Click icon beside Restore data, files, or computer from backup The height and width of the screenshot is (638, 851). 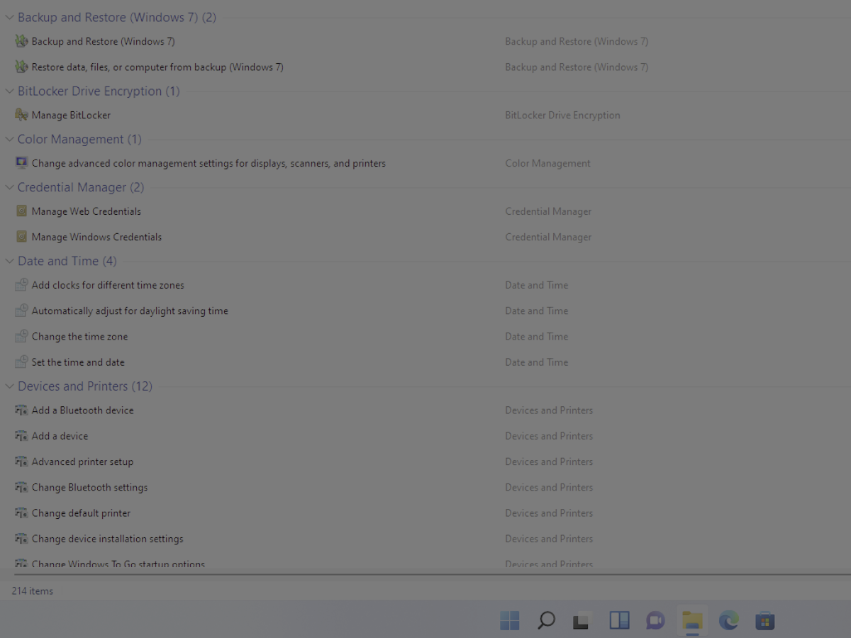pos(21,67)
